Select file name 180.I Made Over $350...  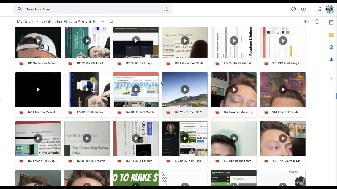tap(190, 63)
